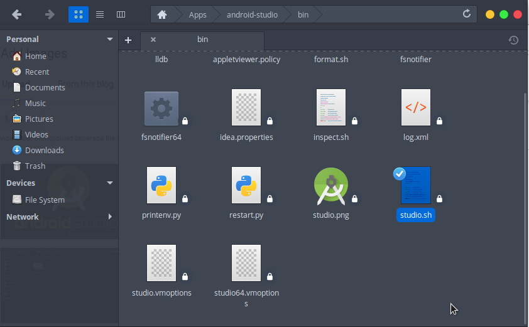Click the highlighted studio.sh label

tap(416, 215)
